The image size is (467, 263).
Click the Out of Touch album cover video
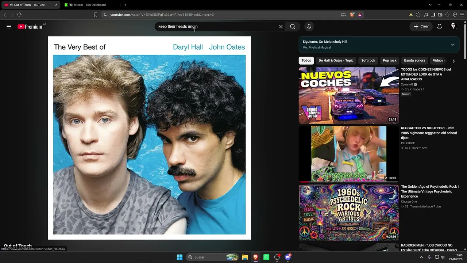point(149,138)
